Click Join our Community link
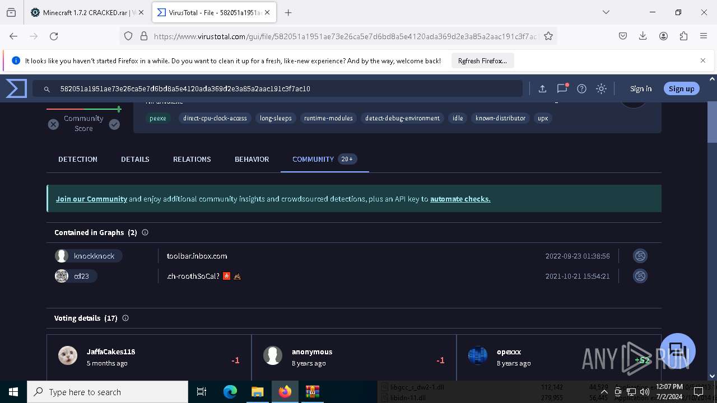The image size is (717, 403). point(91,199)
